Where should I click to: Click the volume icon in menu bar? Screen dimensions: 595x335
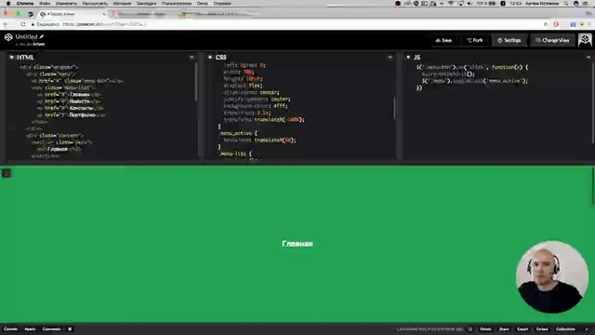pos(469,4)
